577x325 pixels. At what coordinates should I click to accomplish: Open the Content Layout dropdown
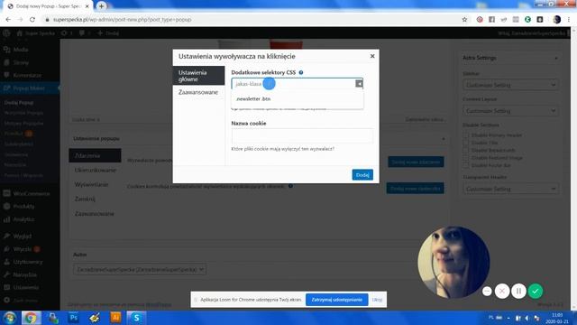[x=510, y=111]
